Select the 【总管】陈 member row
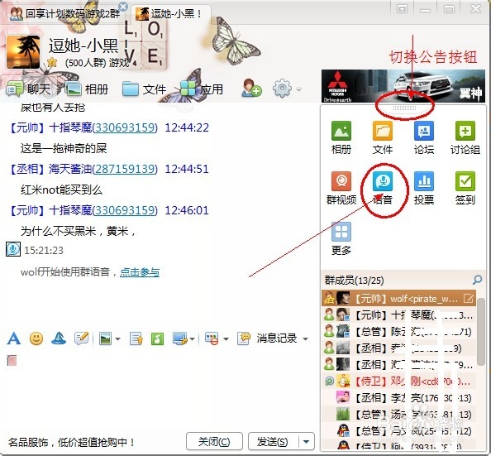Viewport: 491px width, 456px height. (398, 331)
